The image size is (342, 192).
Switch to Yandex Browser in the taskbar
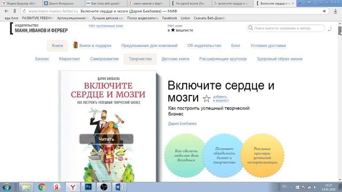[73, 187]
